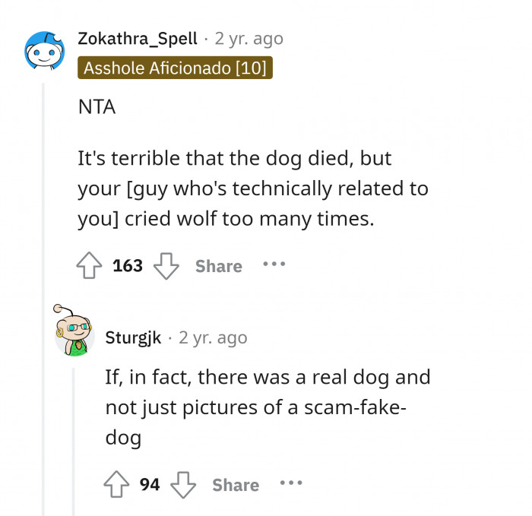This screenshot has width=532, height=516.
Task: Upvote Sturgjk's reply
Action: click(118, 485)
